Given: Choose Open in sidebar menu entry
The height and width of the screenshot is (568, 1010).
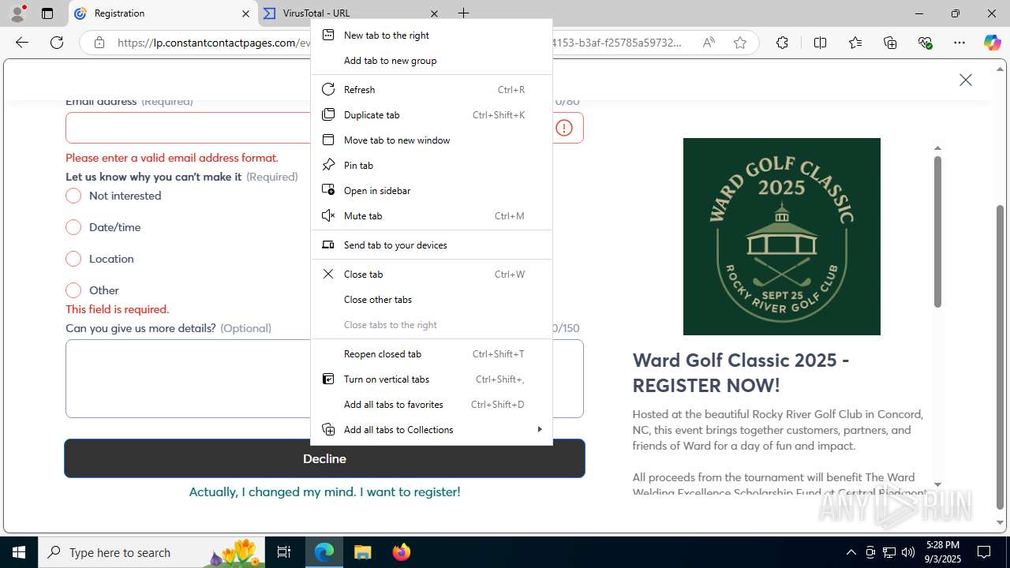Looking at the screenshot, I should pos(432,191).
